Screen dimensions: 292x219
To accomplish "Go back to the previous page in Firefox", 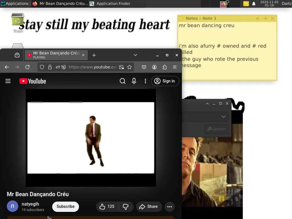I will pos(7,67).
